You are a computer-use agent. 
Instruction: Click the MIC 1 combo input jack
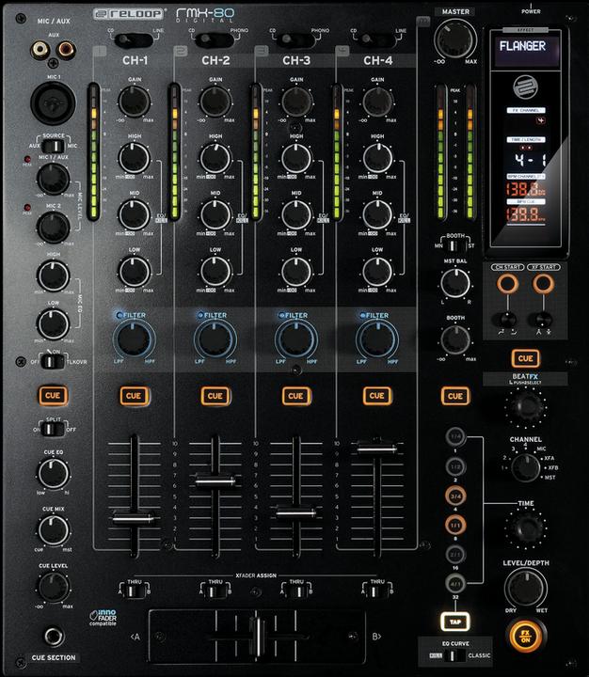pyautogui.click(x=53, y=102)
